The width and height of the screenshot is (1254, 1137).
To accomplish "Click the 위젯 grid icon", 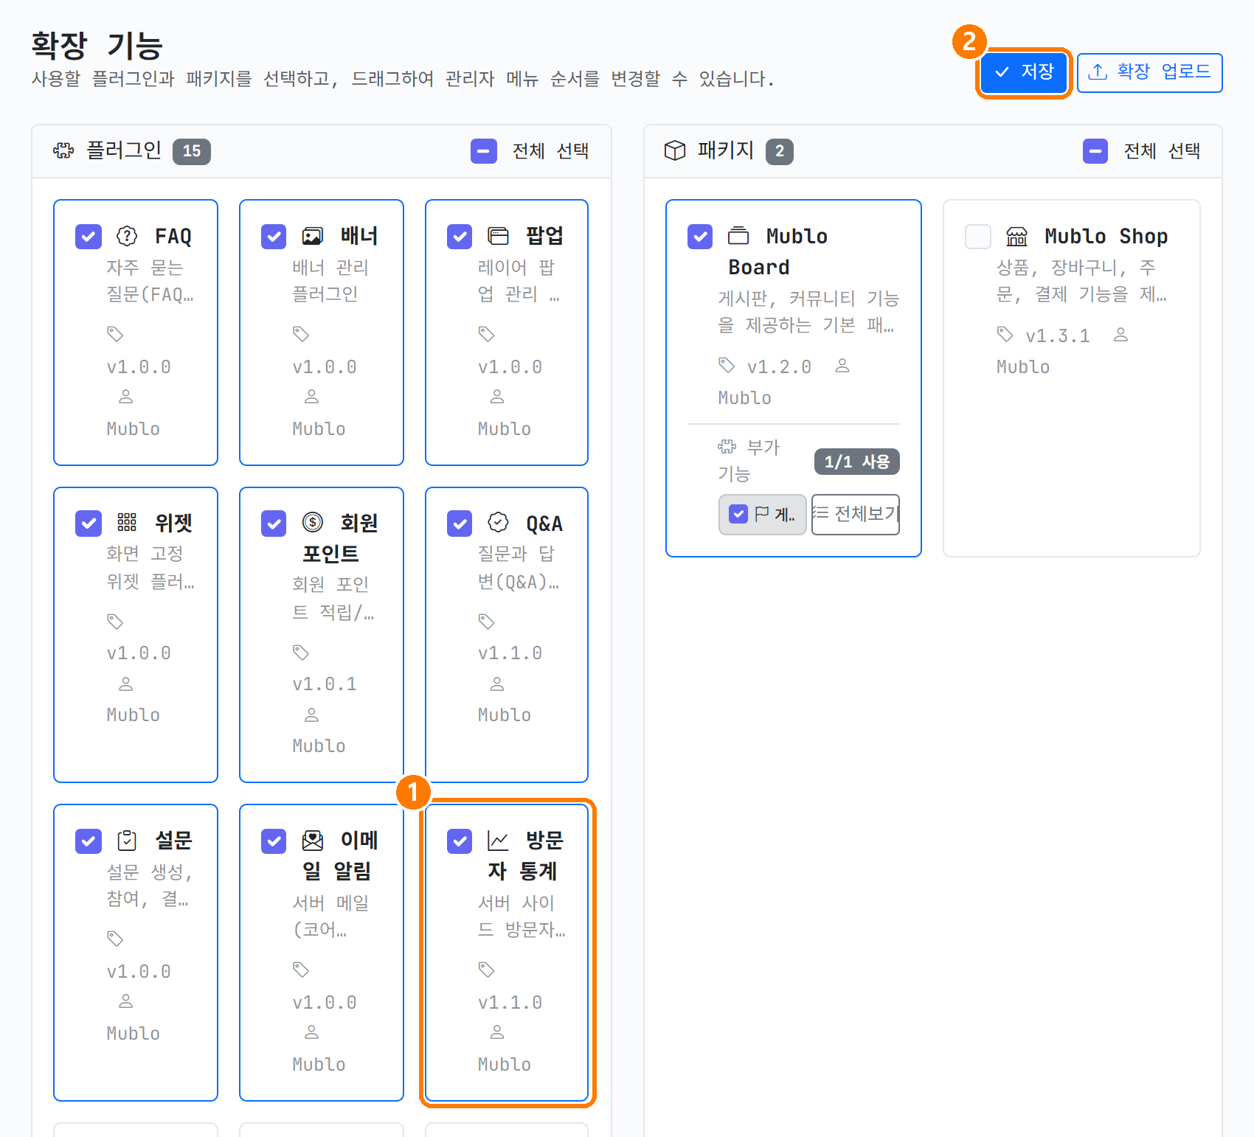I will tap(127, 523).
